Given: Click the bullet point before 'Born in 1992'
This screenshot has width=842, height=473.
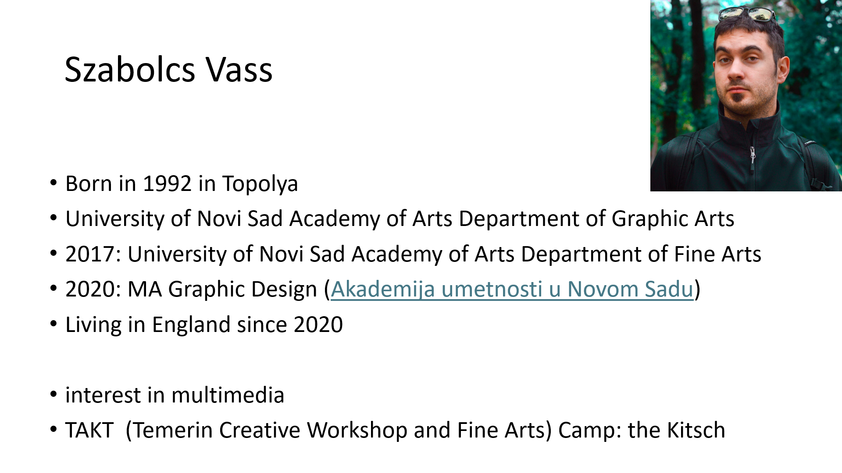Looking at the screenshot, I should (54, 183).
